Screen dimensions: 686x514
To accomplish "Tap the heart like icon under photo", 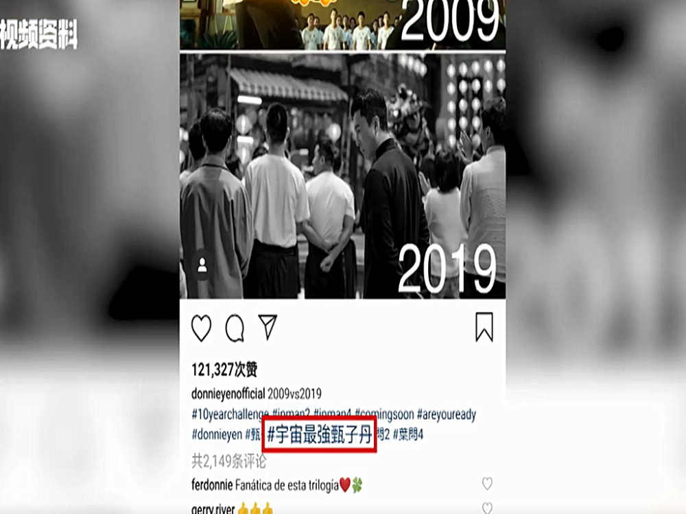I will [x=201, y=328].
